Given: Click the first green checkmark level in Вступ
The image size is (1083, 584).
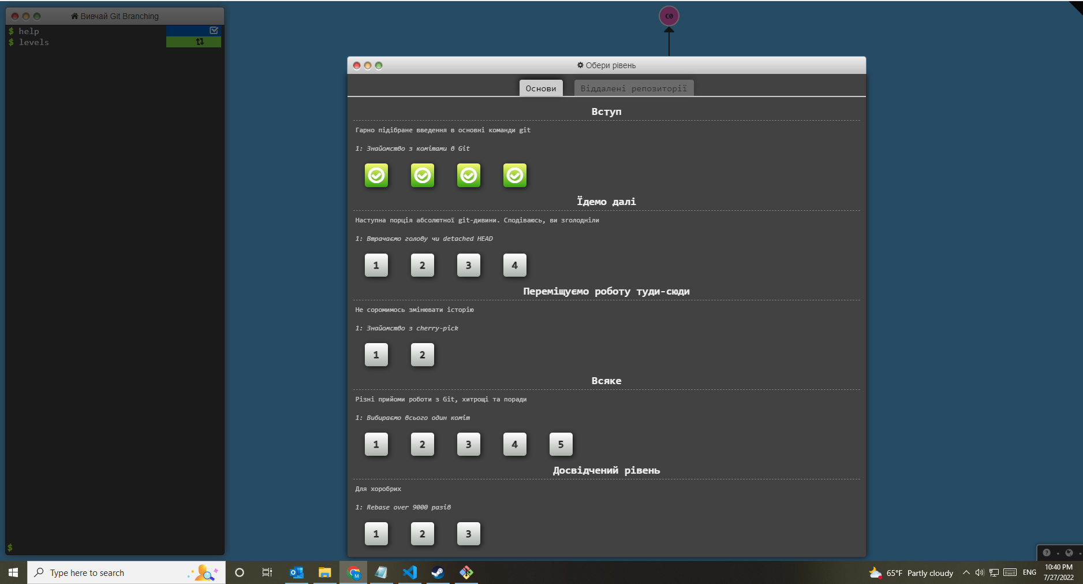Looking at the screenshot, I should coord(376,176).
